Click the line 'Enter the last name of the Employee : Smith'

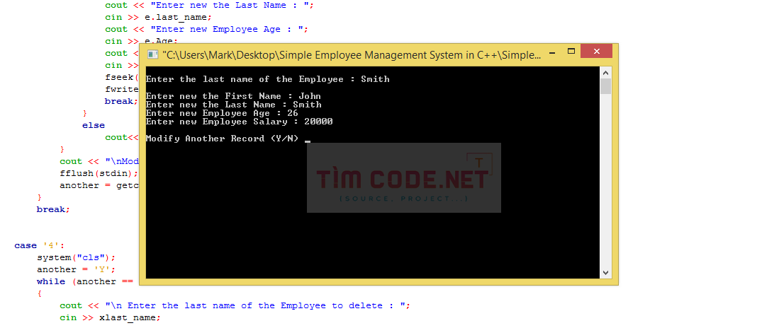point(267,79)
